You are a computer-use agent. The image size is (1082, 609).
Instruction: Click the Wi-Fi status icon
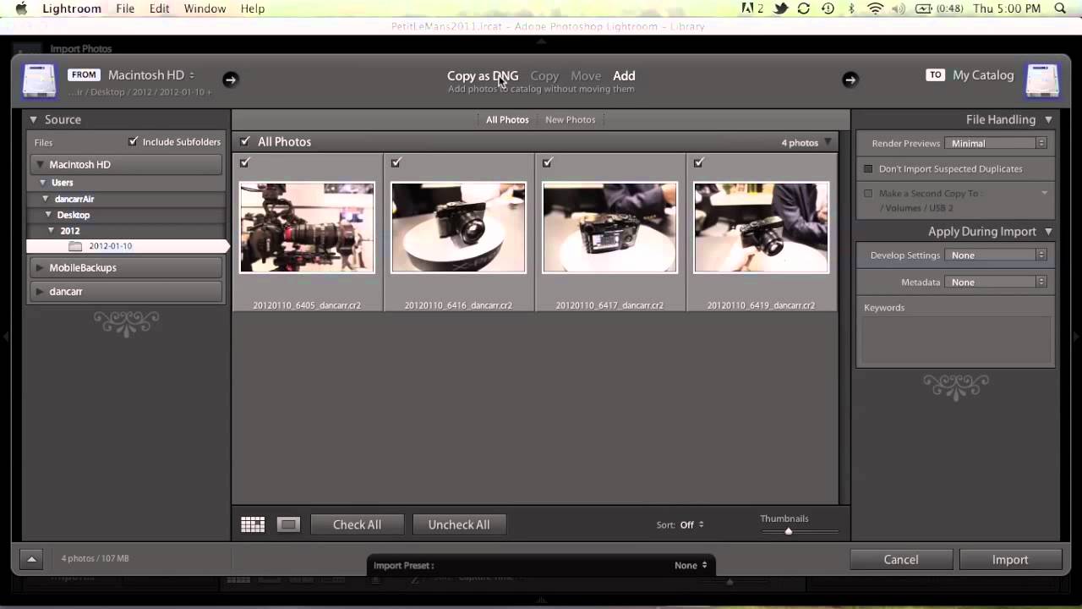(x=875, y=8)
